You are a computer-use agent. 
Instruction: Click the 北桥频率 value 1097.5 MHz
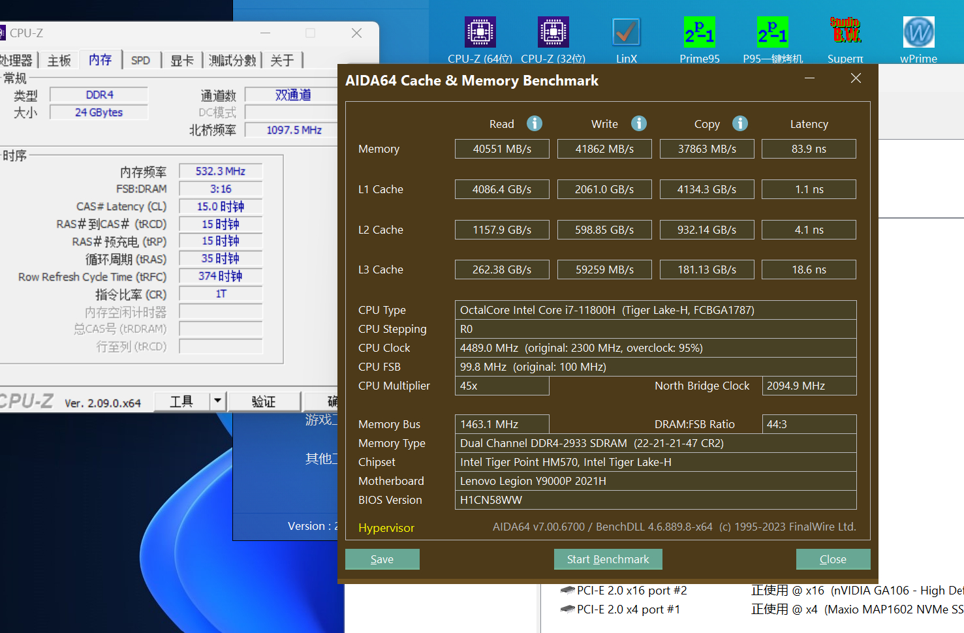tap(292, 130)
